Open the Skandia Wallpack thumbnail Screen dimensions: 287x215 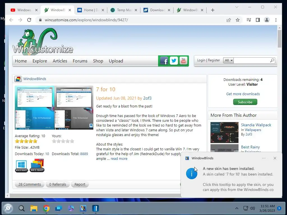click(224, 132)
